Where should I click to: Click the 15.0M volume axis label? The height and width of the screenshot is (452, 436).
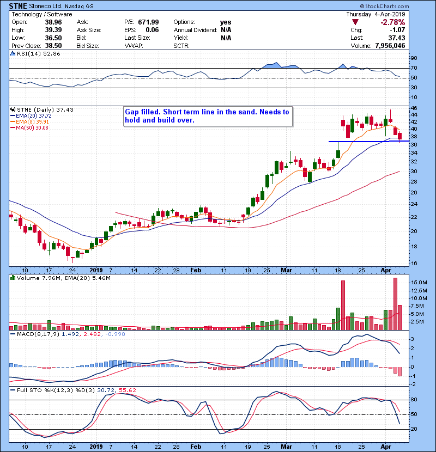(x=419, y=283)
